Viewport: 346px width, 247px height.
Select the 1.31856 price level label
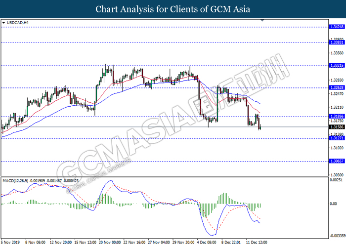pyautogui.click(x=337, y=116)
